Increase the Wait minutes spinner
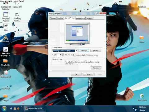This screenshot has height=112, width=149. (63, 54)
